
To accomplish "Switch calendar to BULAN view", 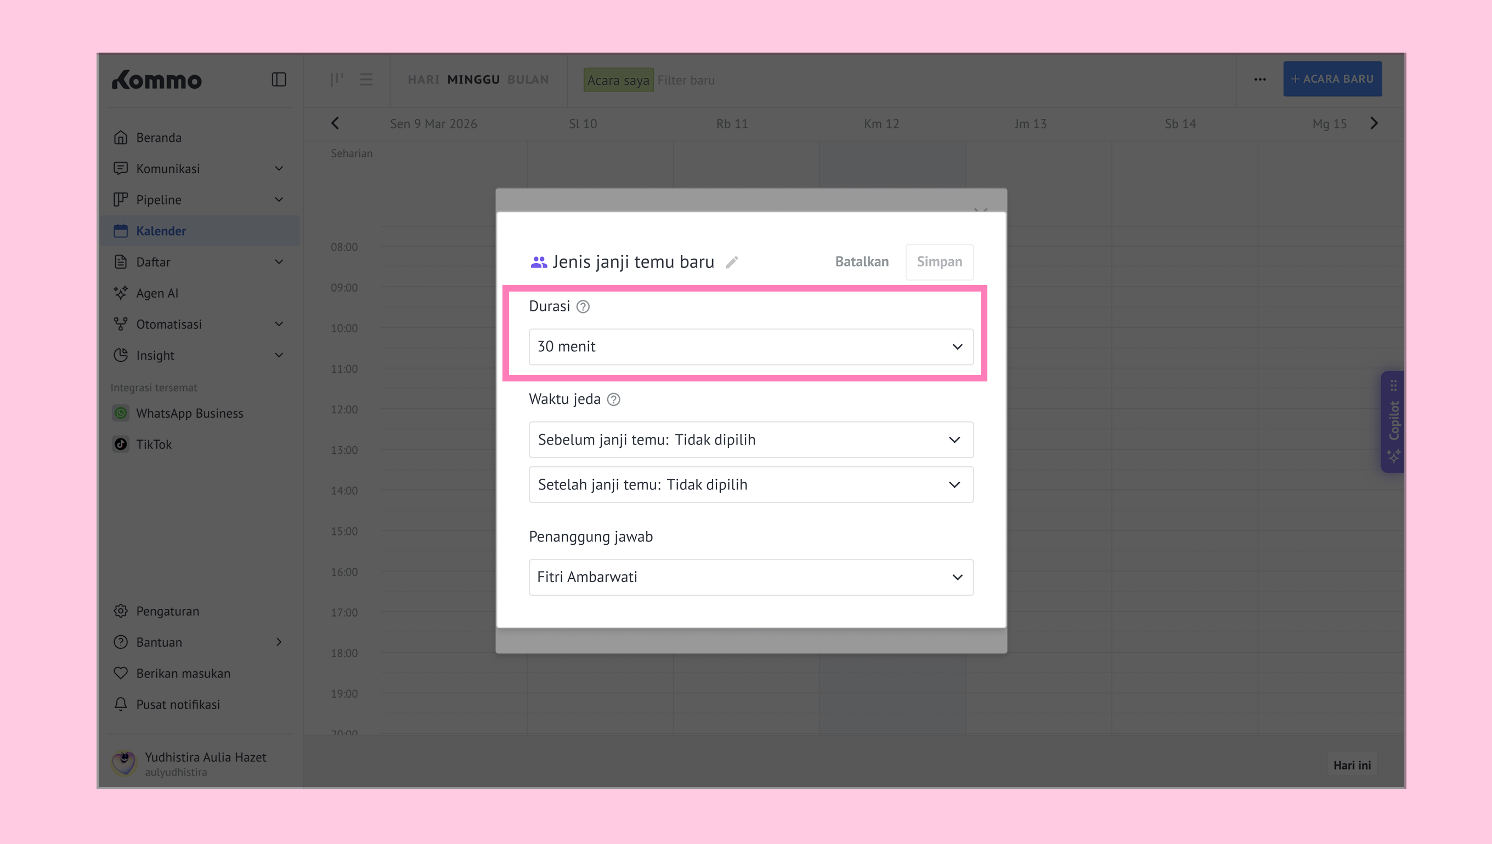I will point(528,79).
